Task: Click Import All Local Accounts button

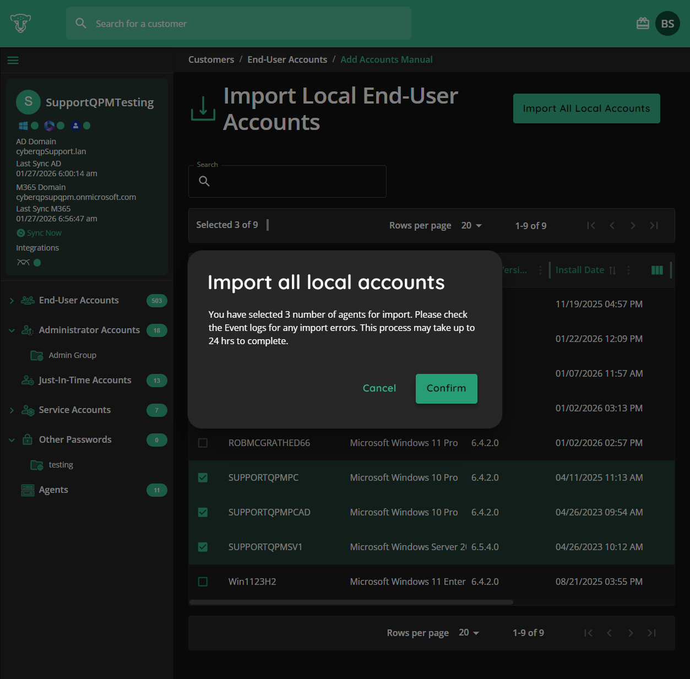Action: click(586, 108)
